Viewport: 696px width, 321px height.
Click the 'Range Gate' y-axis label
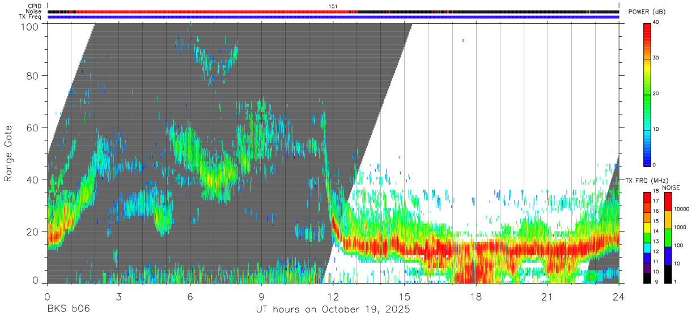[x=9, y=153]
